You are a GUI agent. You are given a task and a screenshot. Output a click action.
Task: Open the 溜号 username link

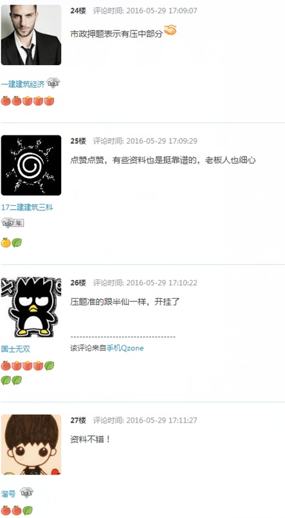tap(8, 494)
